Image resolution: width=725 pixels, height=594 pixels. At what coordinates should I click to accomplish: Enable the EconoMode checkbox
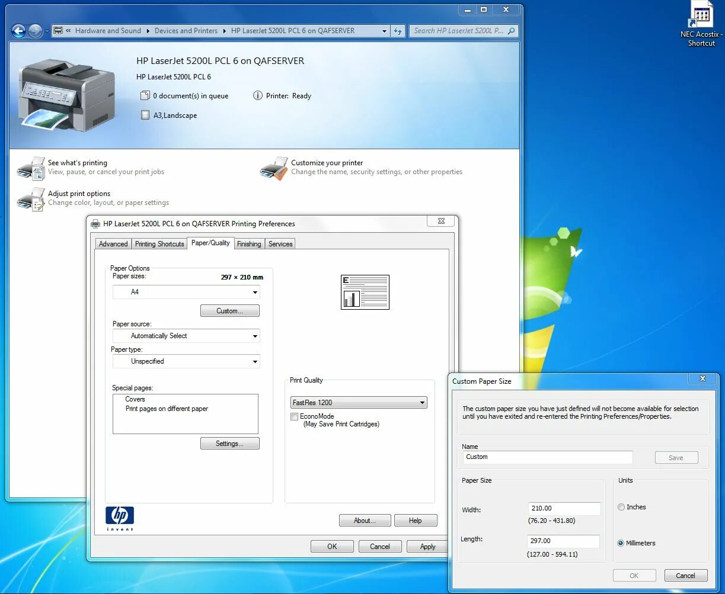(294, 416)
